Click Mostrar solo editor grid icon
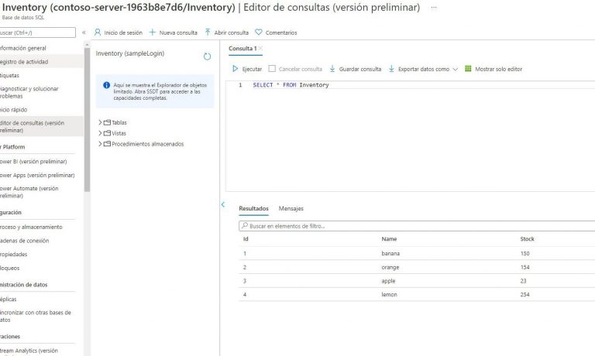 point(468,69)
